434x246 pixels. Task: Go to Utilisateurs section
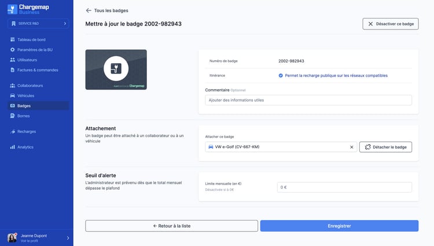tap(27, 60)
